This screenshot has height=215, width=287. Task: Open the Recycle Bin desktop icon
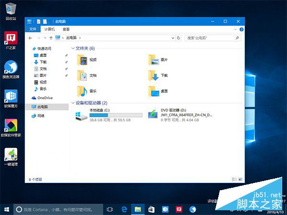pos(11,11)
